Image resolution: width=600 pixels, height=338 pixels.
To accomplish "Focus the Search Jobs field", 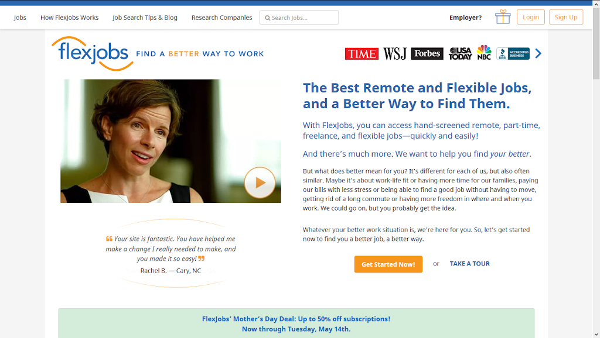I will [x=299, y=18].
